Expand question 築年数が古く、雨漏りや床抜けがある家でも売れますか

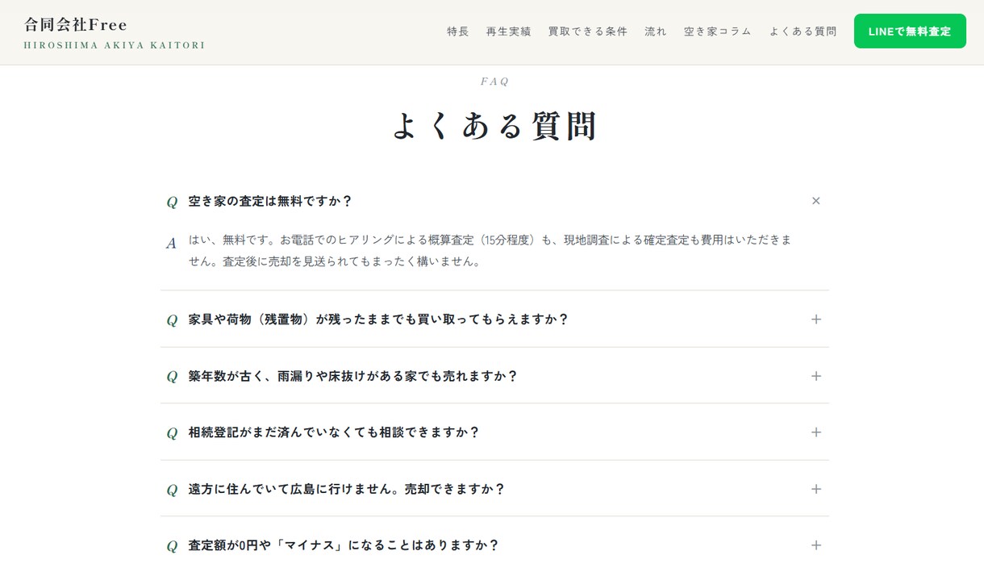(494, 376)
